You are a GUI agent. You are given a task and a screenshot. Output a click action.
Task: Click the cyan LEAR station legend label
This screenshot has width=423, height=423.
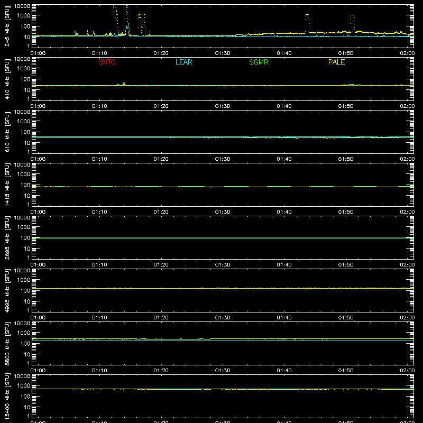(183, 62)
